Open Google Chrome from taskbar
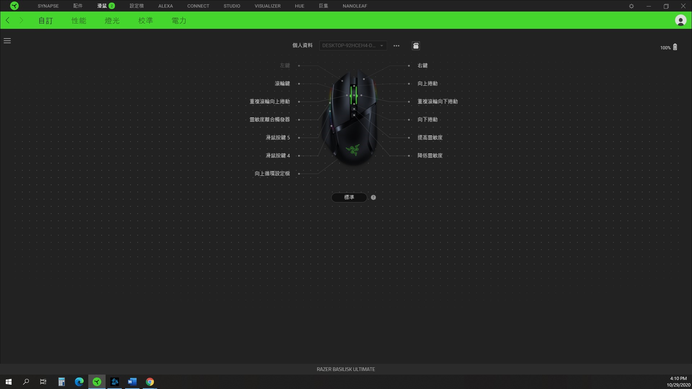Screen dimensions: 692x389 [x=150, y=382]
